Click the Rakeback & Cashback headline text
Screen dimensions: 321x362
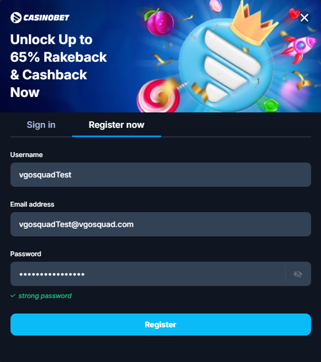(58, 66)
